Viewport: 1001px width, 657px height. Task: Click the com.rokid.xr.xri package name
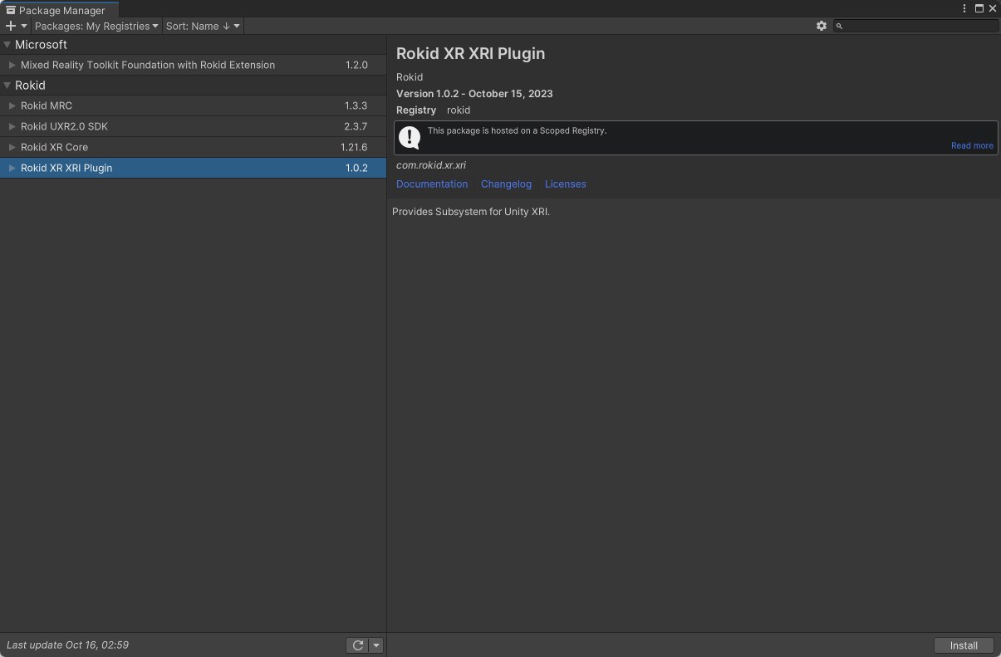tap(431, 165)
